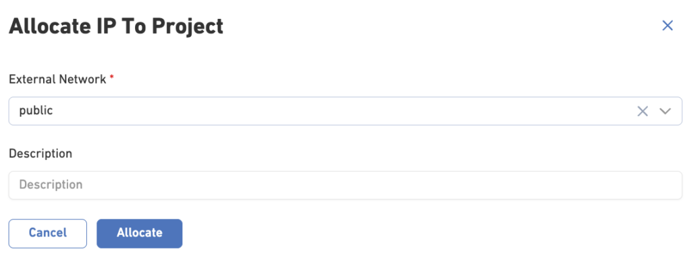691x258 pixels.
Task: Click the Allocate IP To Project title
Action: click(116, 26)
